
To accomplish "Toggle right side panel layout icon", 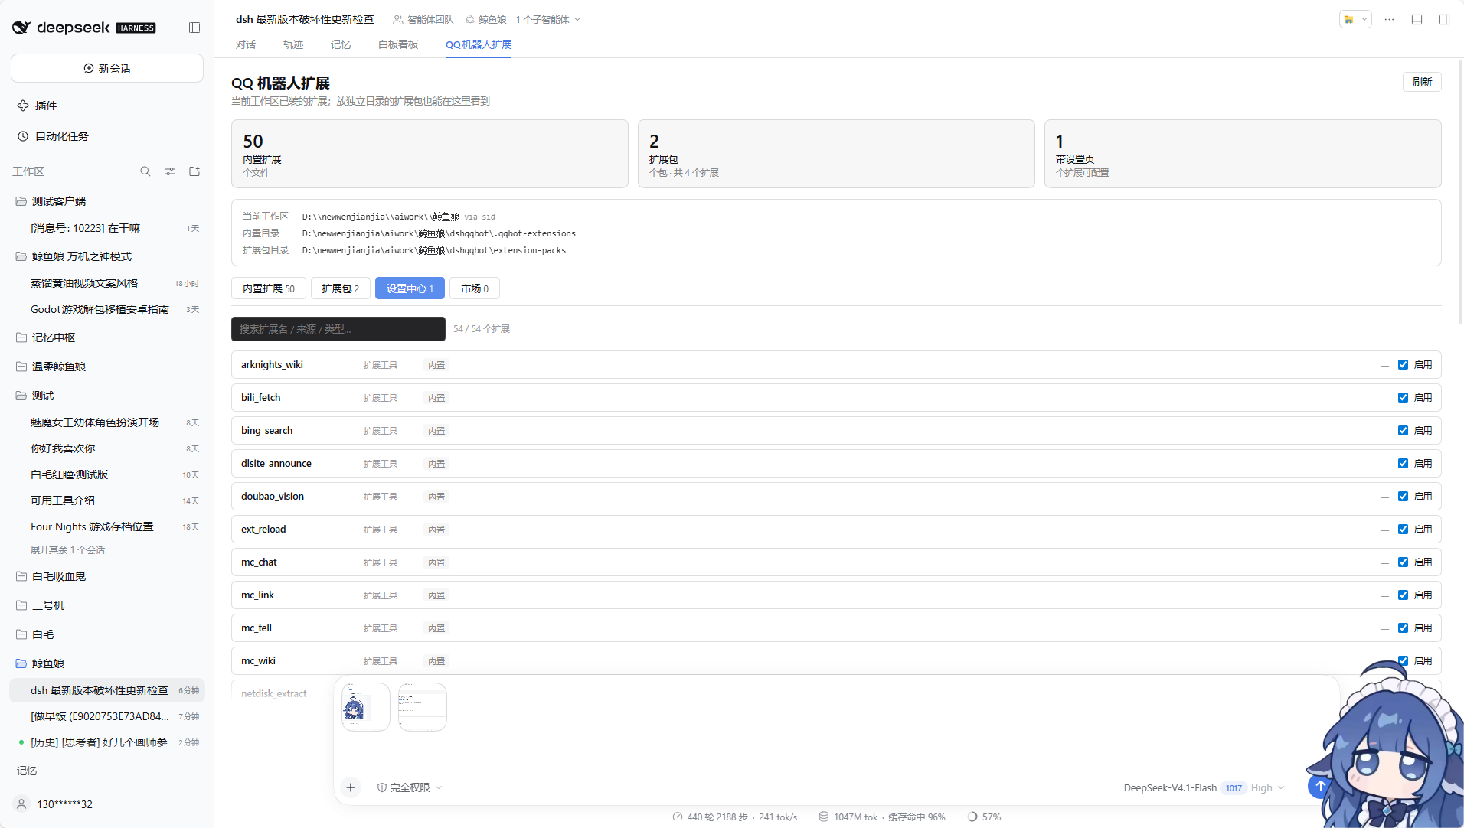I will coord(1444,19).
